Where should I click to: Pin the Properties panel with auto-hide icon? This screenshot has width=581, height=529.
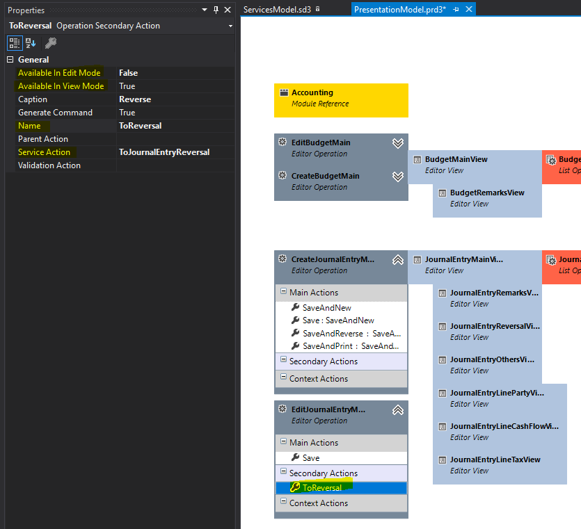(216, 10)
